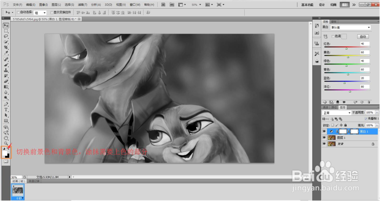The height and width of the screenshot is (201, 380).
Task: Open the 图像(I) menu
Action: coord(43,5)
